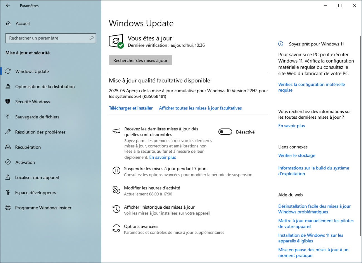Click Télécharger et installer link
Screen dimensions: 362x263
tap(131, 108)
